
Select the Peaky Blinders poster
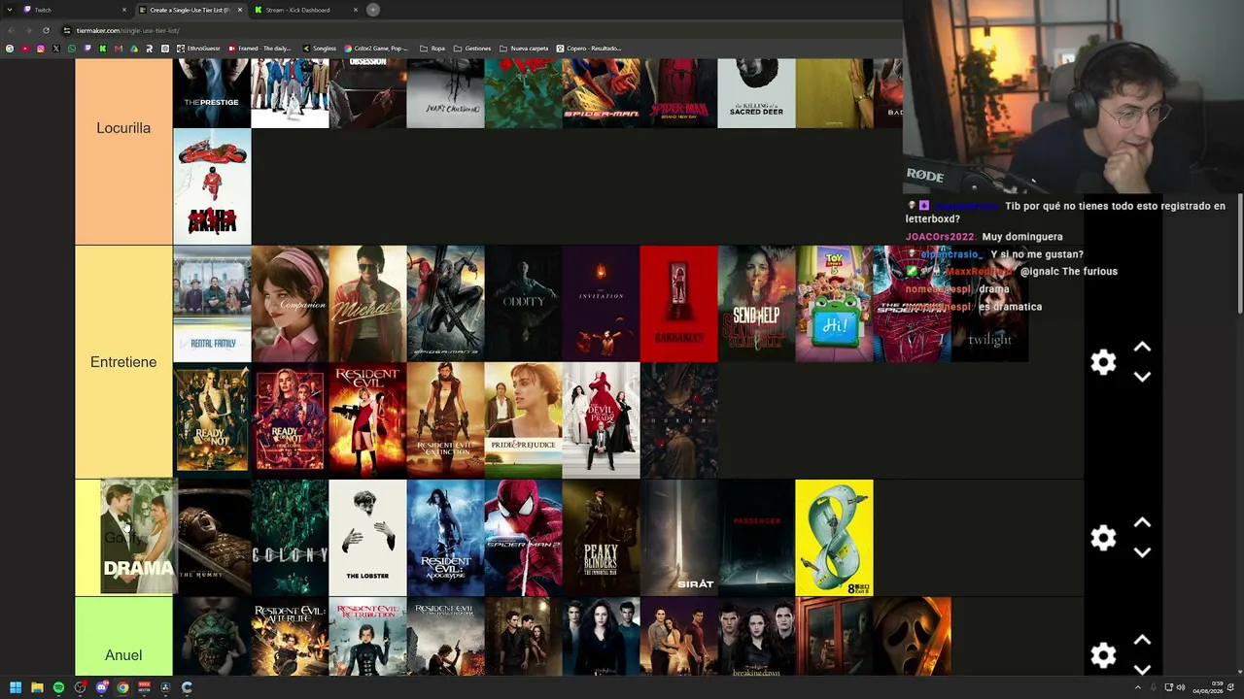coord(601,538)
